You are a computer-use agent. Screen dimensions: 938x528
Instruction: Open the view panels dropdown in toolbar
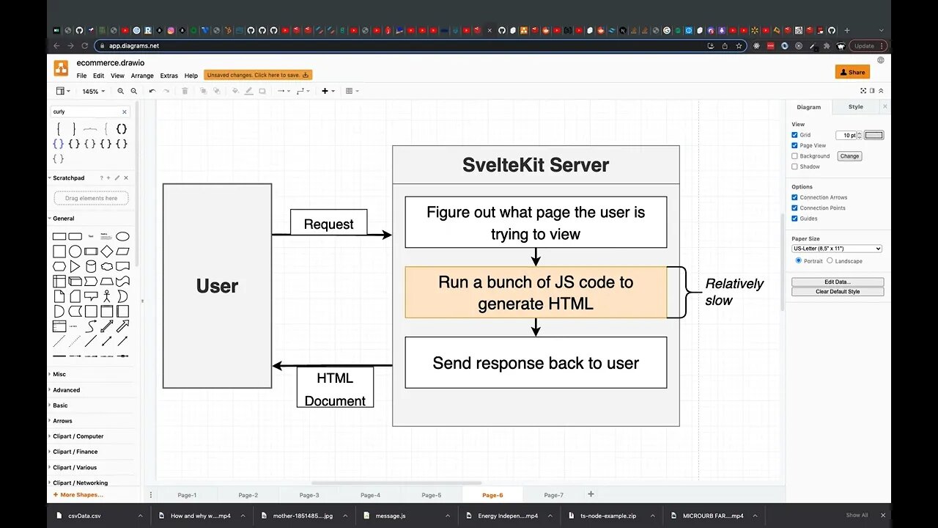point(64,91)
